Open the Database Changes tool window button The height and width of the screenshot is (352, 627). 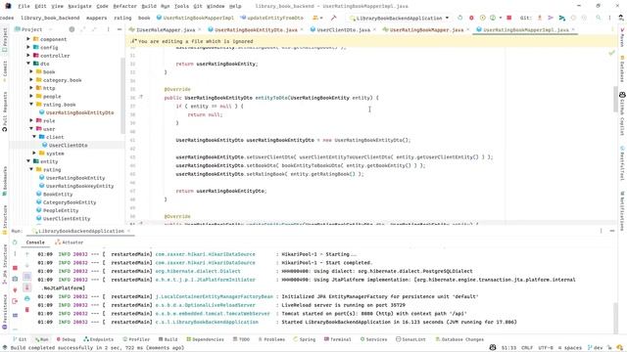459,339
